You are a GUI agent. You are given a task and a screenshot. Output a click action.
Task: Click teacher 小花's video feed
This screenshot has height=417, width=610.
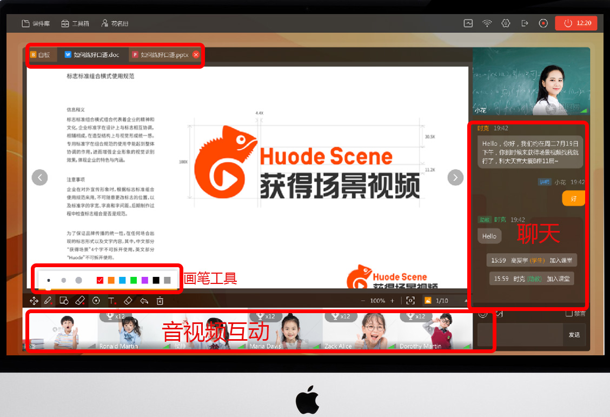[531, 82]
